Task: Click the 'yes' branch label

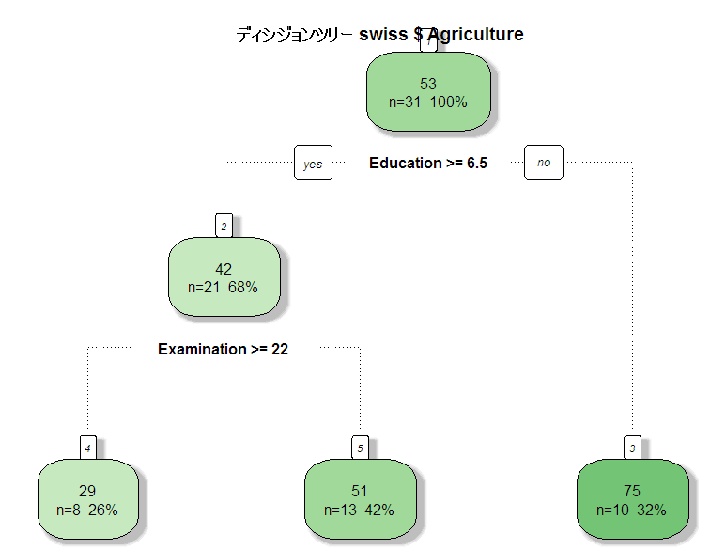Action: [x=313, y=162]
